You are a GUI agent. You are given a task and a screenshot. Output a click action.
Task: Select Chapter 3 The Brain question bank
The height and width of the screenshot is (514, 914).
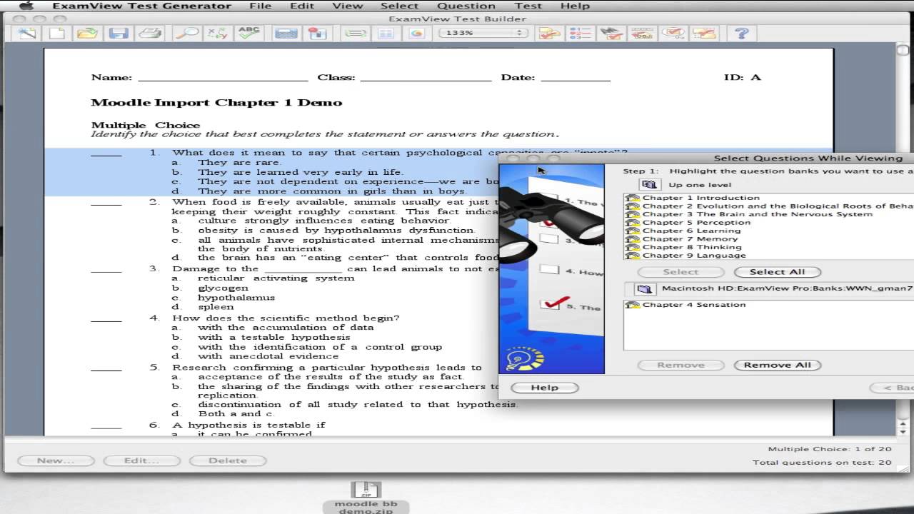pos(749,214)
